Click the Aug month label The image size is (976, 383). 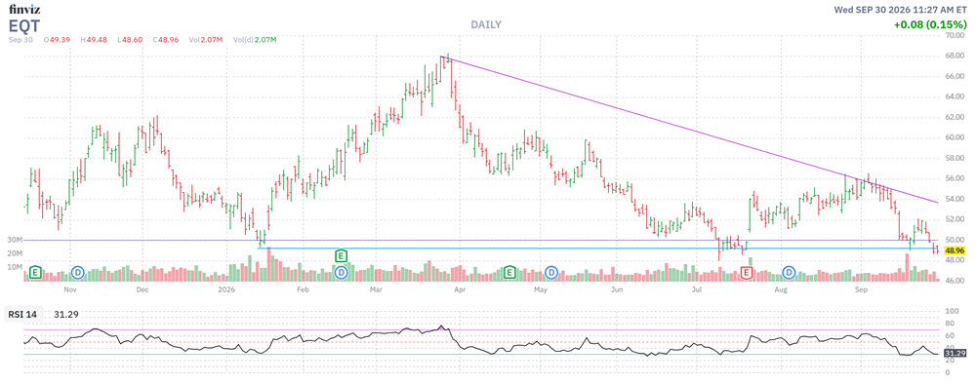[782, 289]
